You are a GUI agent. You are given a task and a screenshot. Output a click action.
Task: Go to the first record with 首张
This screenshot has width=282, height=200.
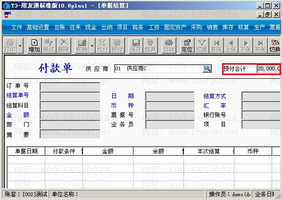216,46
